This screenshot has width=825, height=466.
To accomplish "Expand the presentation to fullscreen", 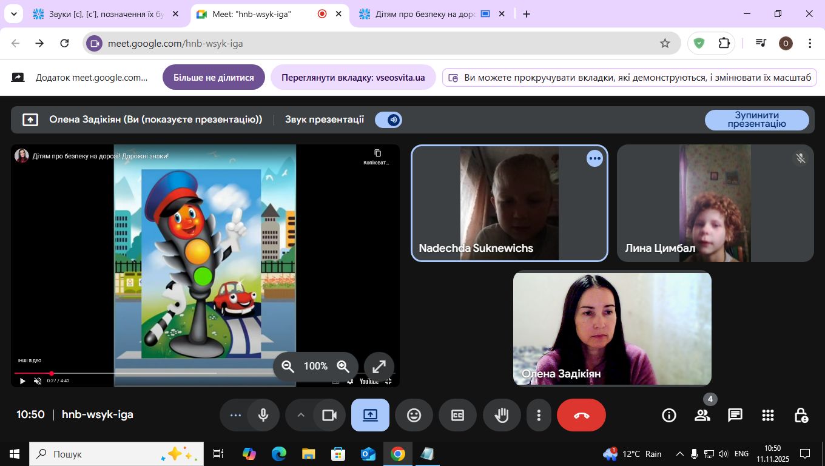I will click(x=379, y=366).
